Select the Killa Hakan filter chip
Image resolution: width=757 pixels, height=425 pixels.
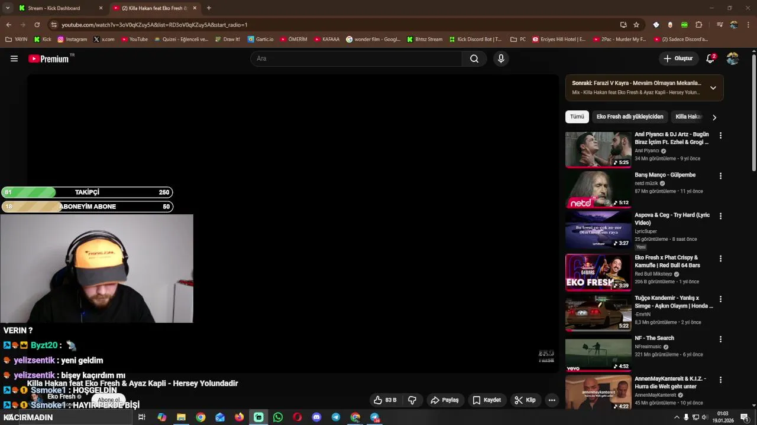tap(688, 117)
